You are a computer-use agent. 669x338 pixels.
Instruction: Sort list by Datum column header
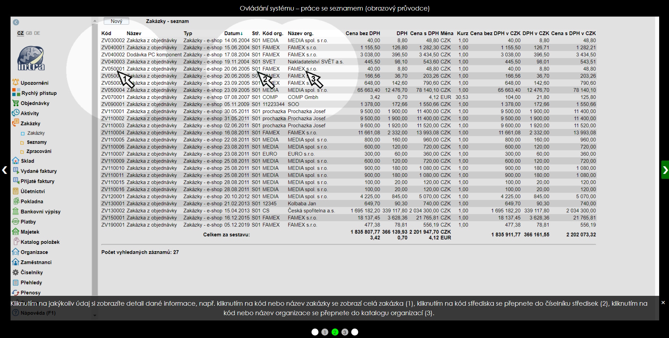pyautogui.click(x=233, y=33)
